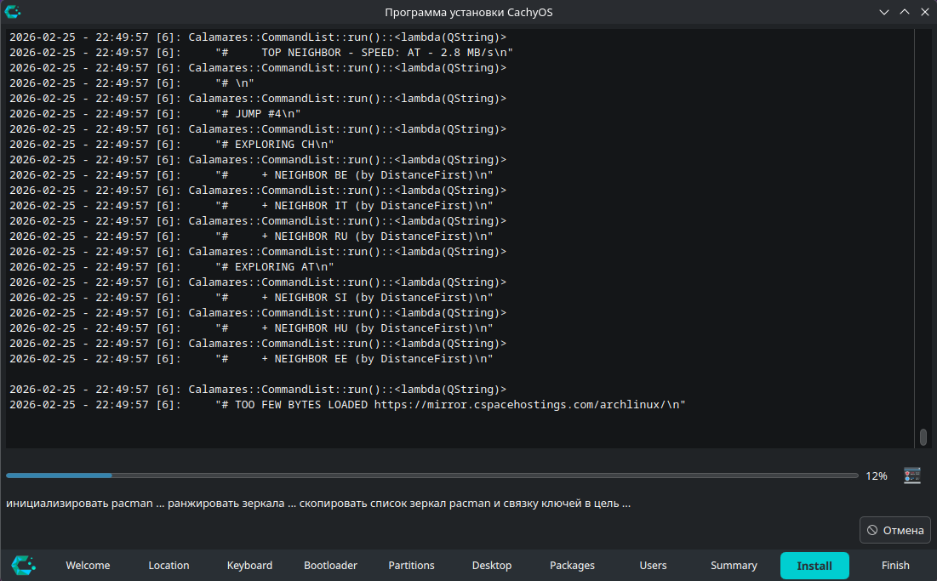937x581 pixels.
Task: Maximize the installer window
Action: coord(905,12)
